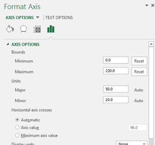
Task: Select the Axis value radio button
Action: click(17, 127)
